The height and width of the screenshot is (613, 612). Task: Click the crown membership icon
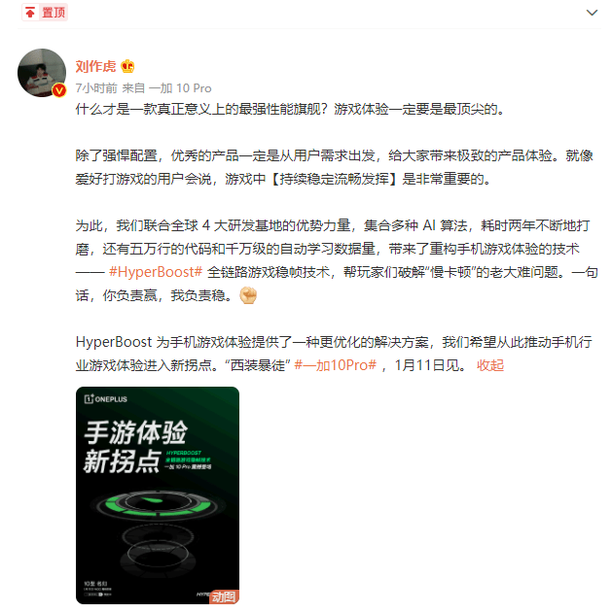[x=127, y=66]
